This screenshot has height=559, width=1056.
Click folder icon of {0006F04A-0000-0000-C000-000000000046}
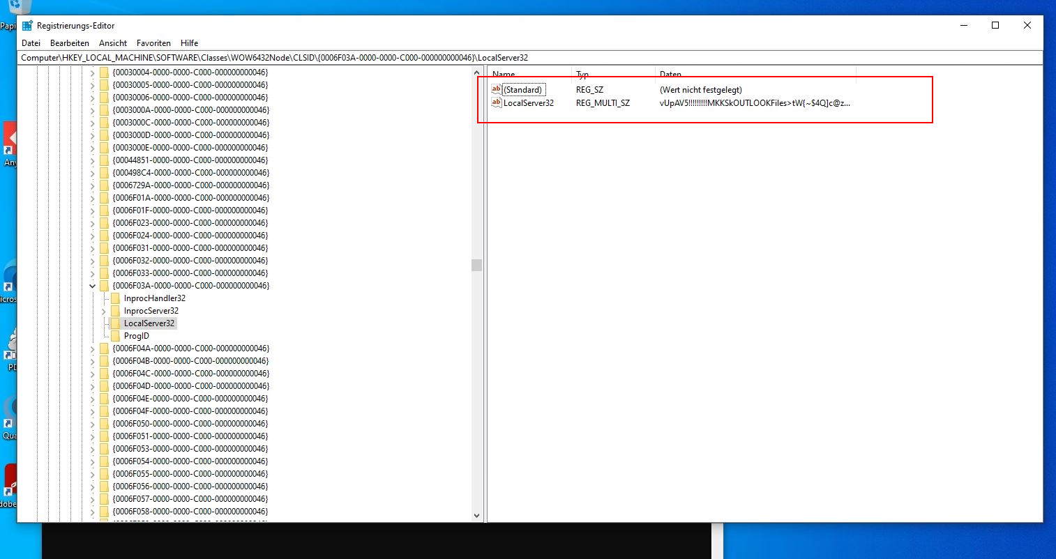(x=104, y=349)
